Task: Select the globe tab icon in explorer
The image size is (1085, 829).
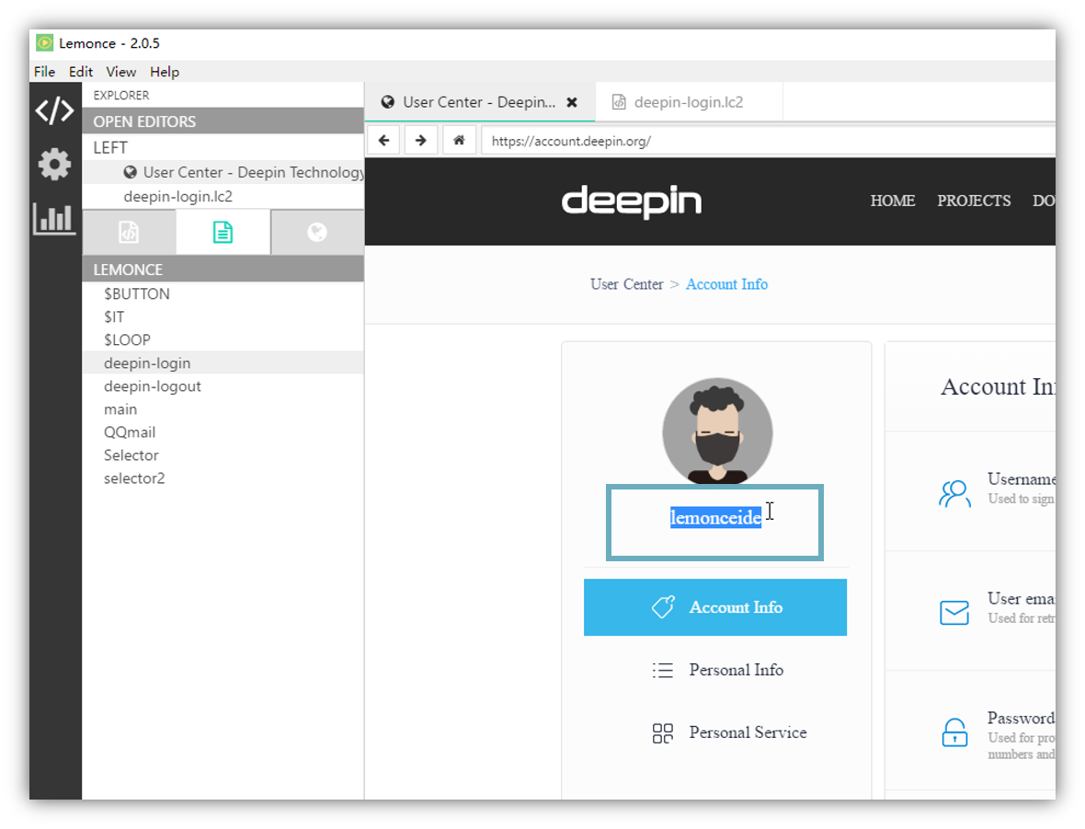Action: (317, 232)
